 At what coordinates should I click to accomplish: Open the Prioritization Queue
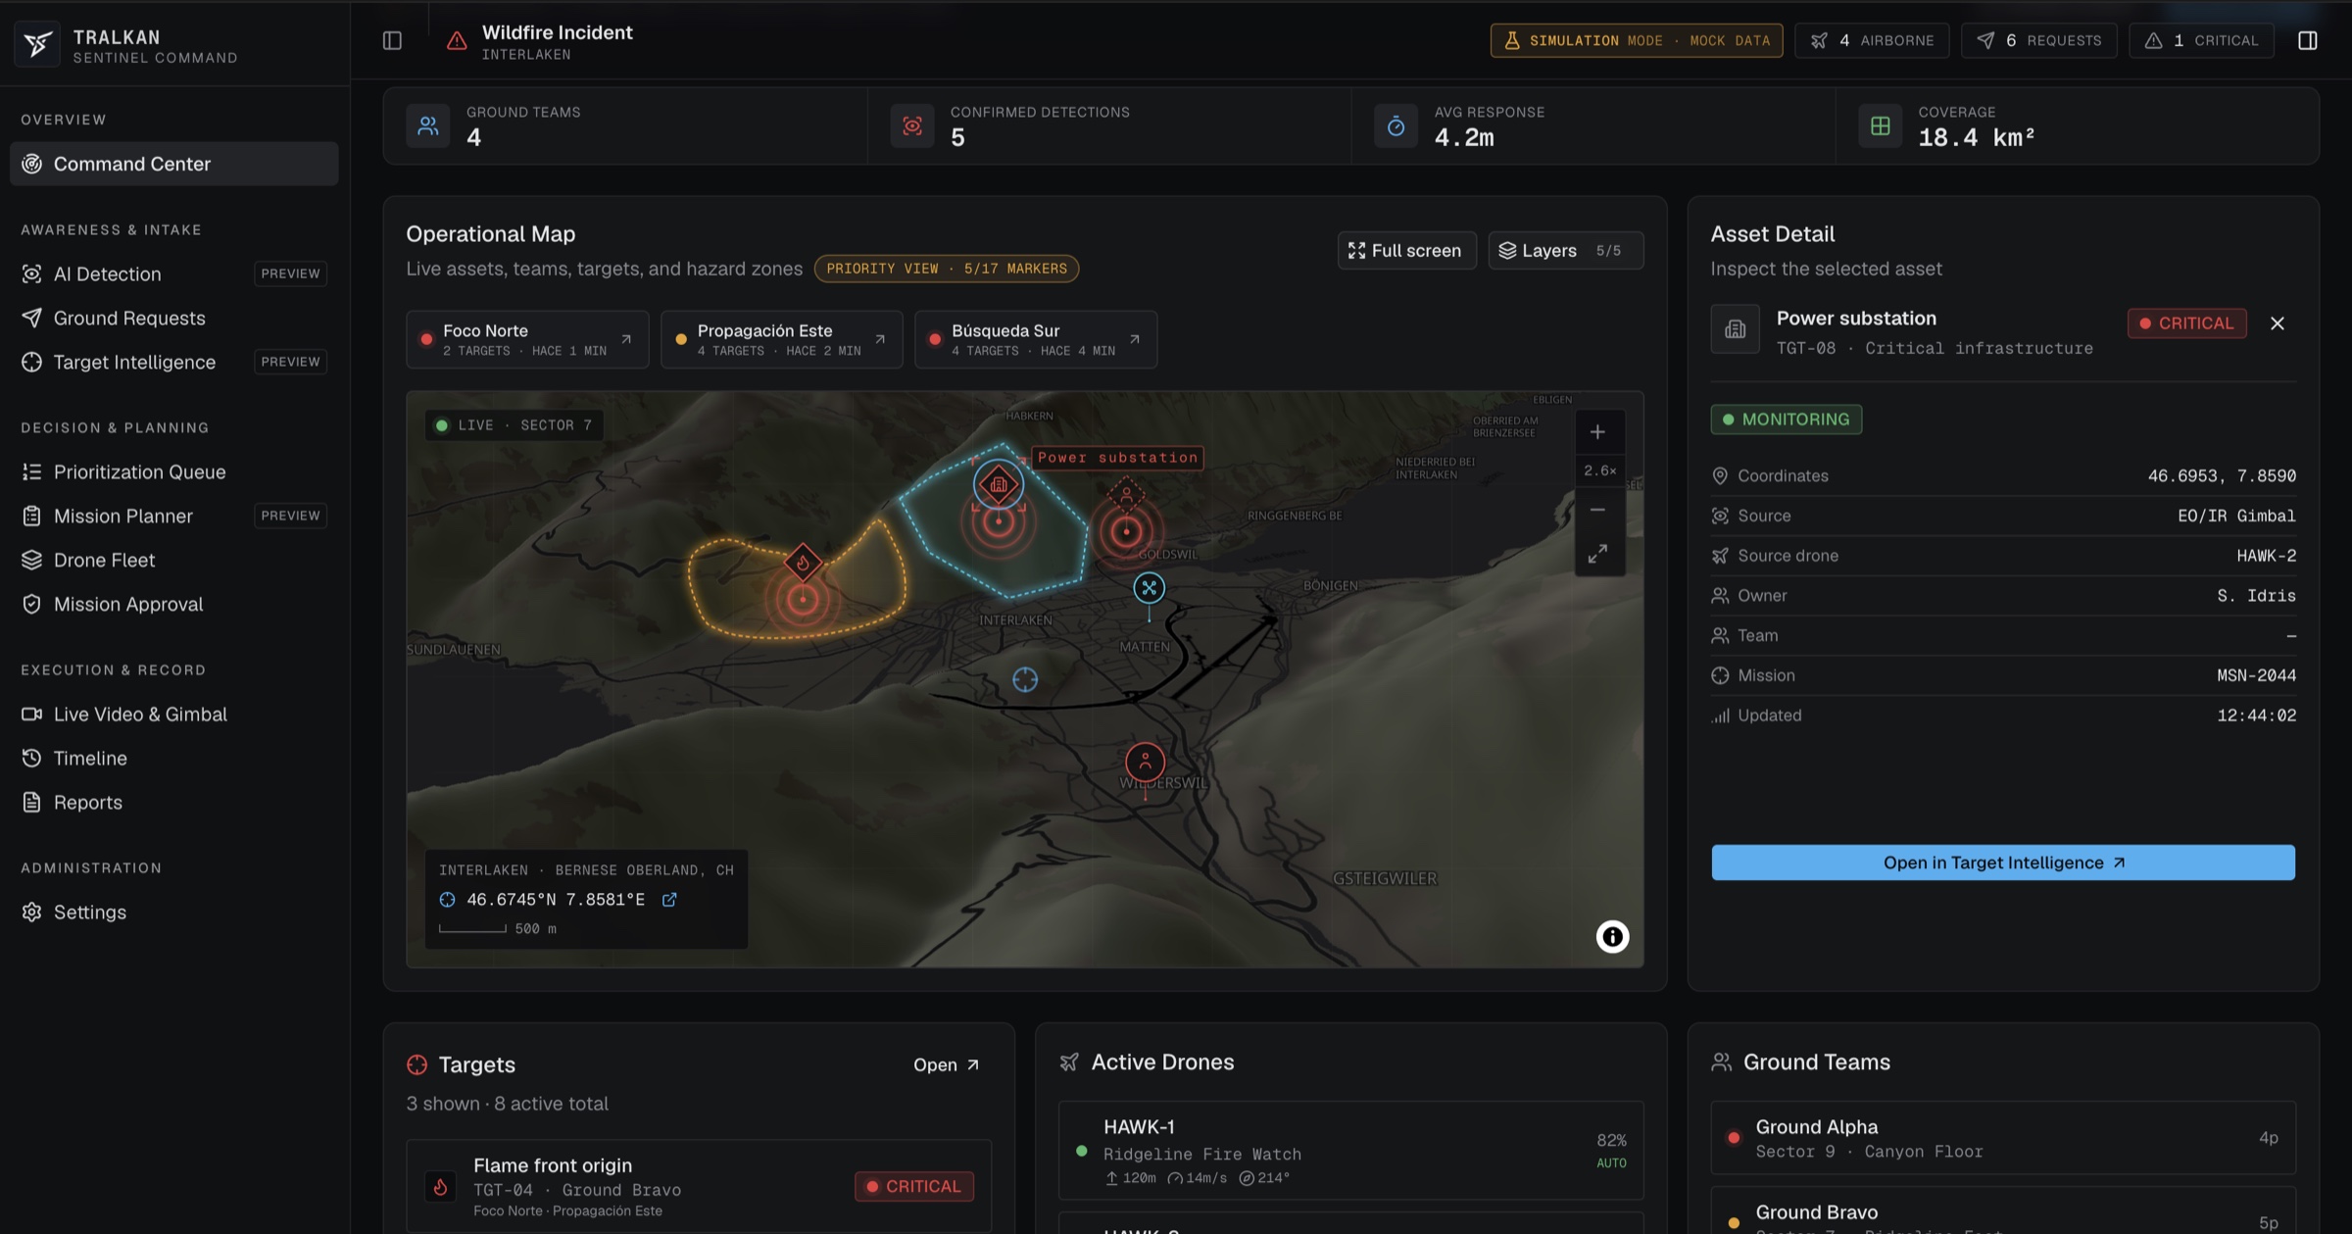pos(174,471)
